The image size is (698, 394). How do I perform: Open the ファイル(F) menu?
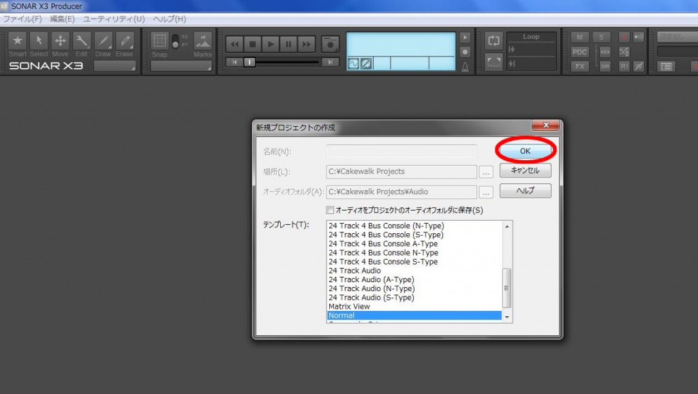(x=22, y=19)
